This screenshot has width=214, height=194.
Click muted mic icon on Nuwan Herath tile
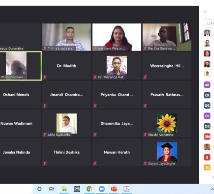click(95, 163)
